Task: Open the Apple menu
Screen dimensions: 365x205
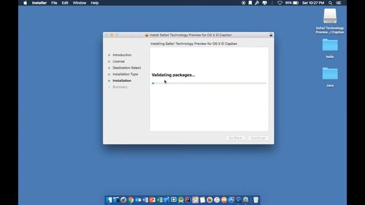Action: (25, 3)
